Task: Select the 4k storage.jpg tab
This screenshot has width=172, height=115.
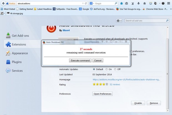Action: (15, 13)
